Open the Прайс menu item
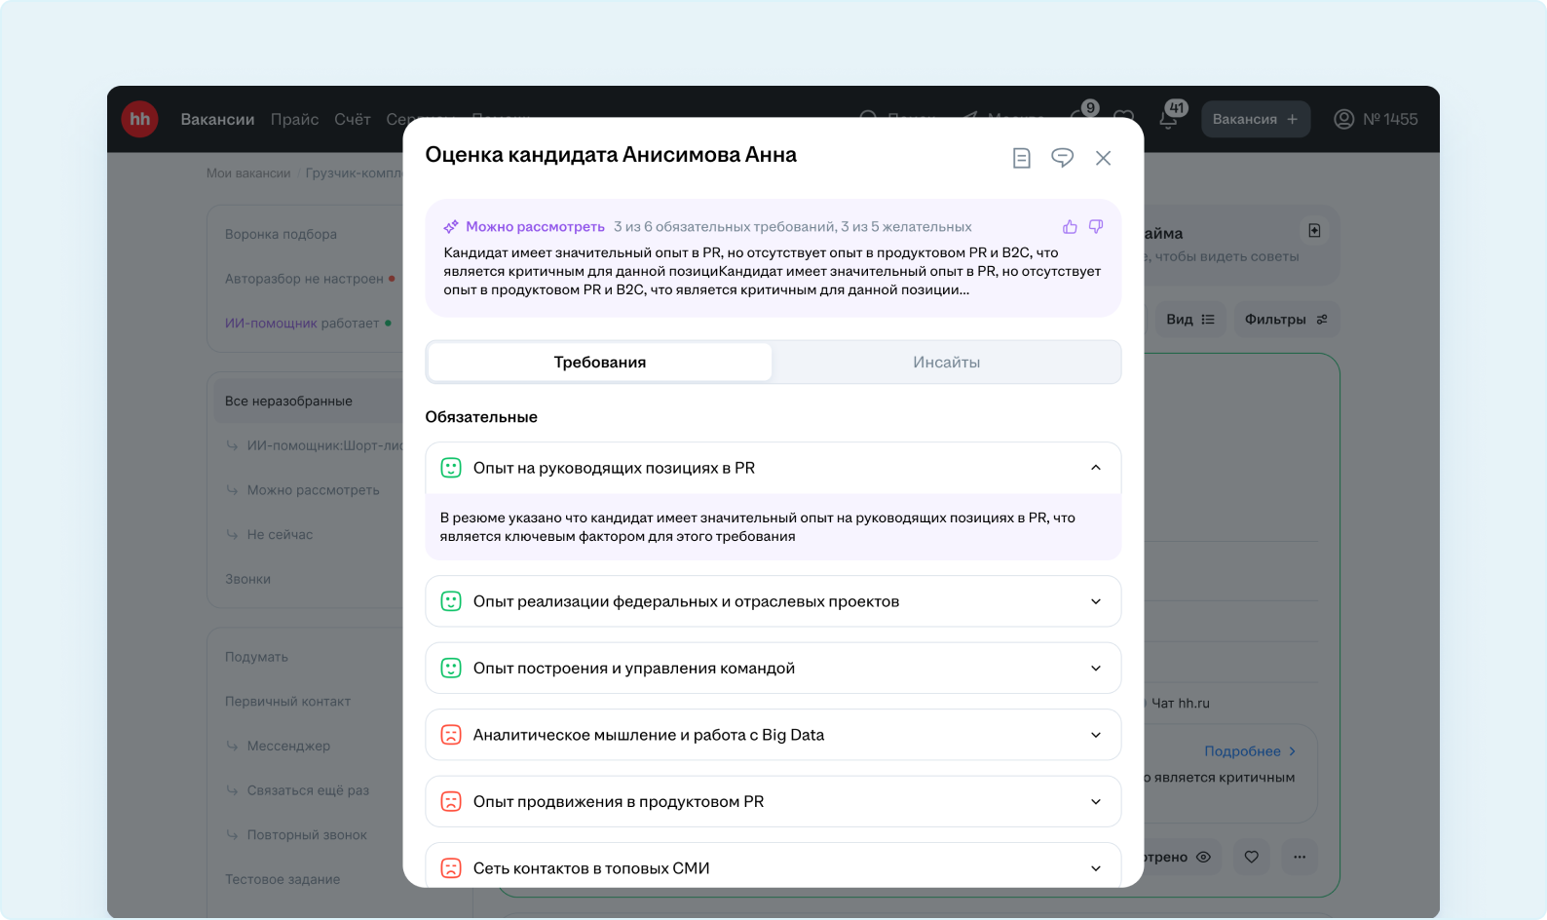Image resolution: width=1547 pixels, height=920 pixels. [x=294, y=119]
